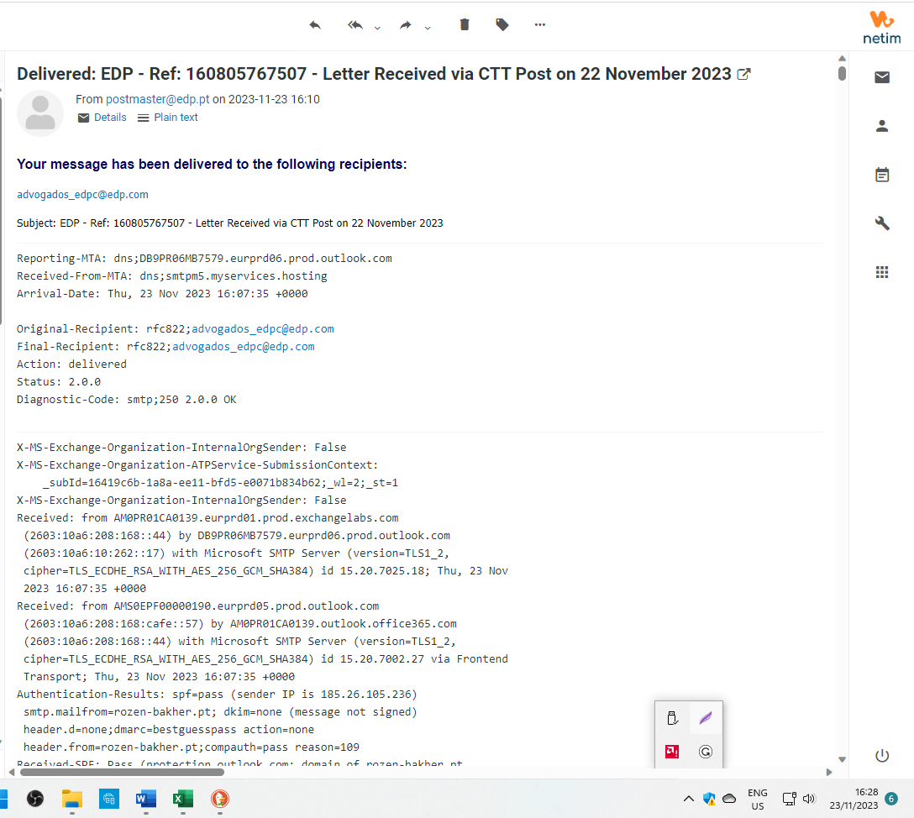Open the tag/label icon
The height and width of the screenshot is (818, 914).
click(x=502, y=24)
